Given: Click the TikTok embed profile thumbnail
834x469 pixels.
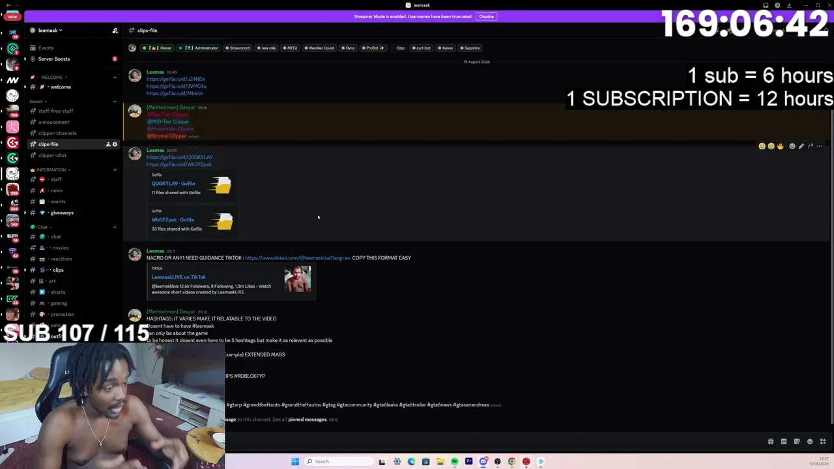Looking at the screenshot, I should [298, 279].
